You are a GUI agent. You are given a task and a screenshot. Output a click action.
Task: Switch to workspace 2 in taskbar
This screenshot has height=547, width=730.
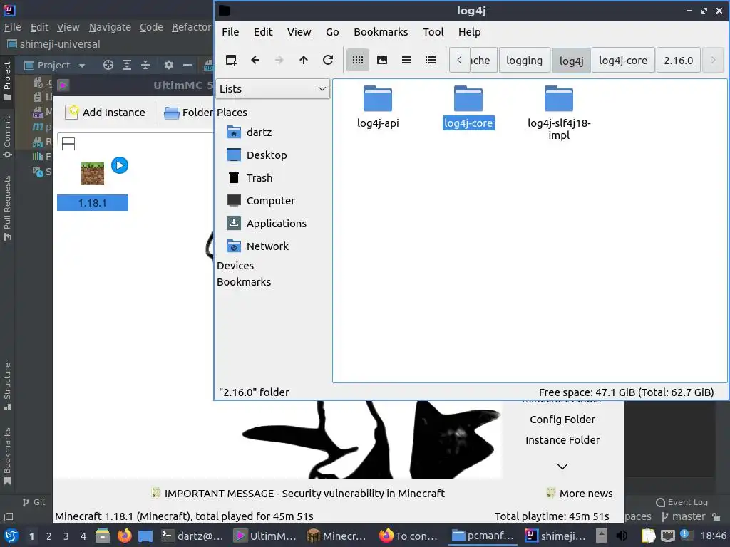tap(49, 536)
